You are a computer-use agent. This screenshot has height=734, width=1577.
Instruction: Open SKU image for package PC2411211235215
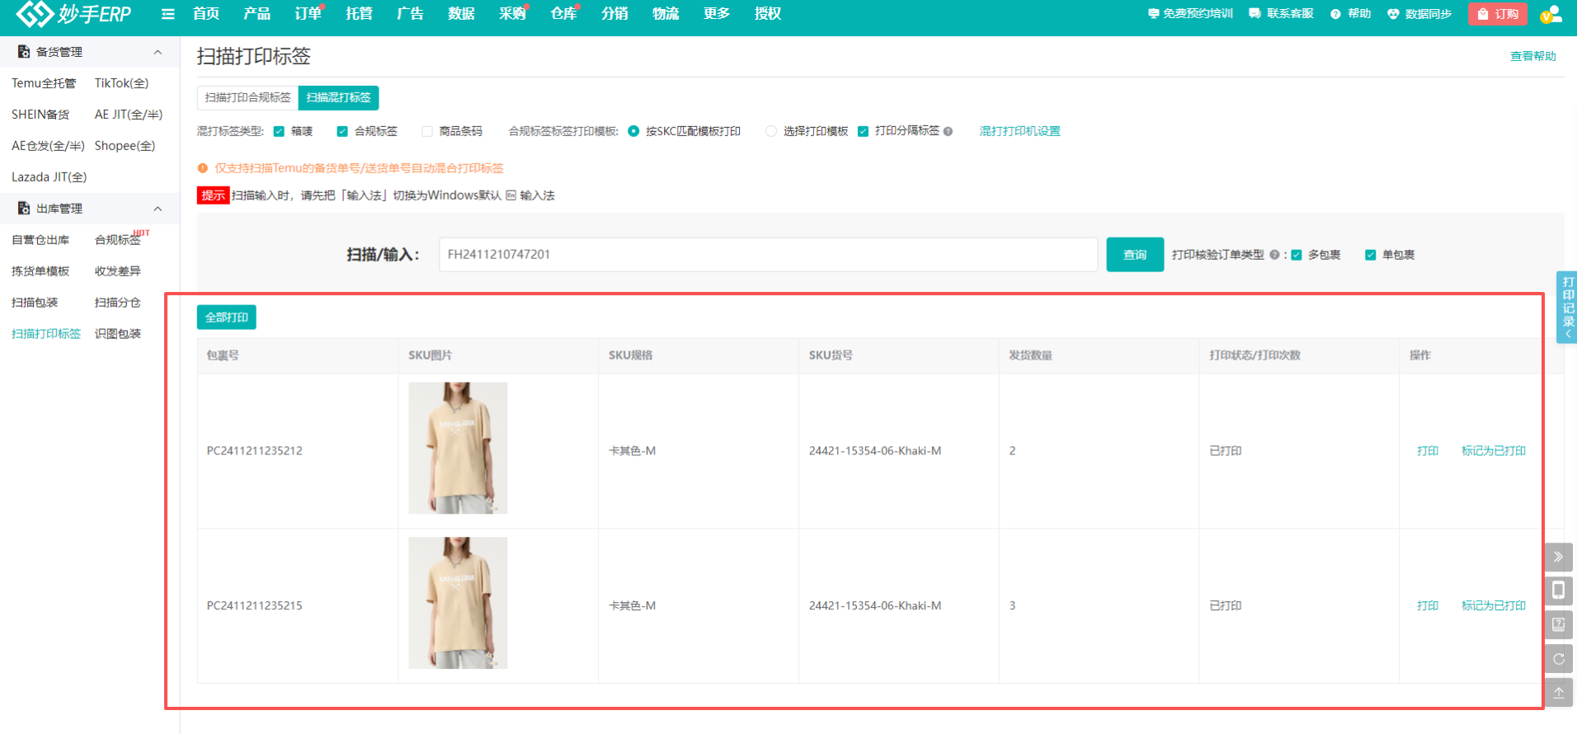click(458, 603)
